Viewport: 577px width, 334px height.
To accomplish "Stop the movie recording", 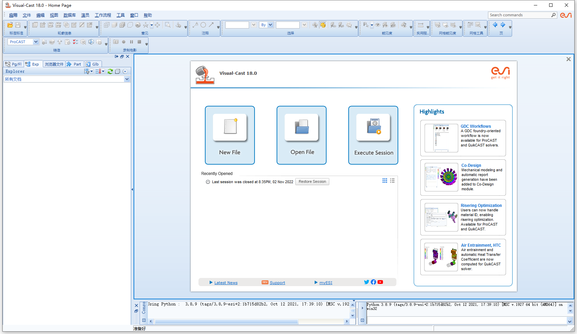I will (139, 42).
